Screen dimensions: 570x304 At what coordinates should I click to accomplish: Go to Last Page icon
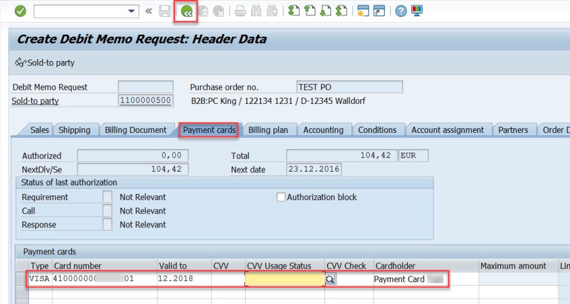(341, 11)
